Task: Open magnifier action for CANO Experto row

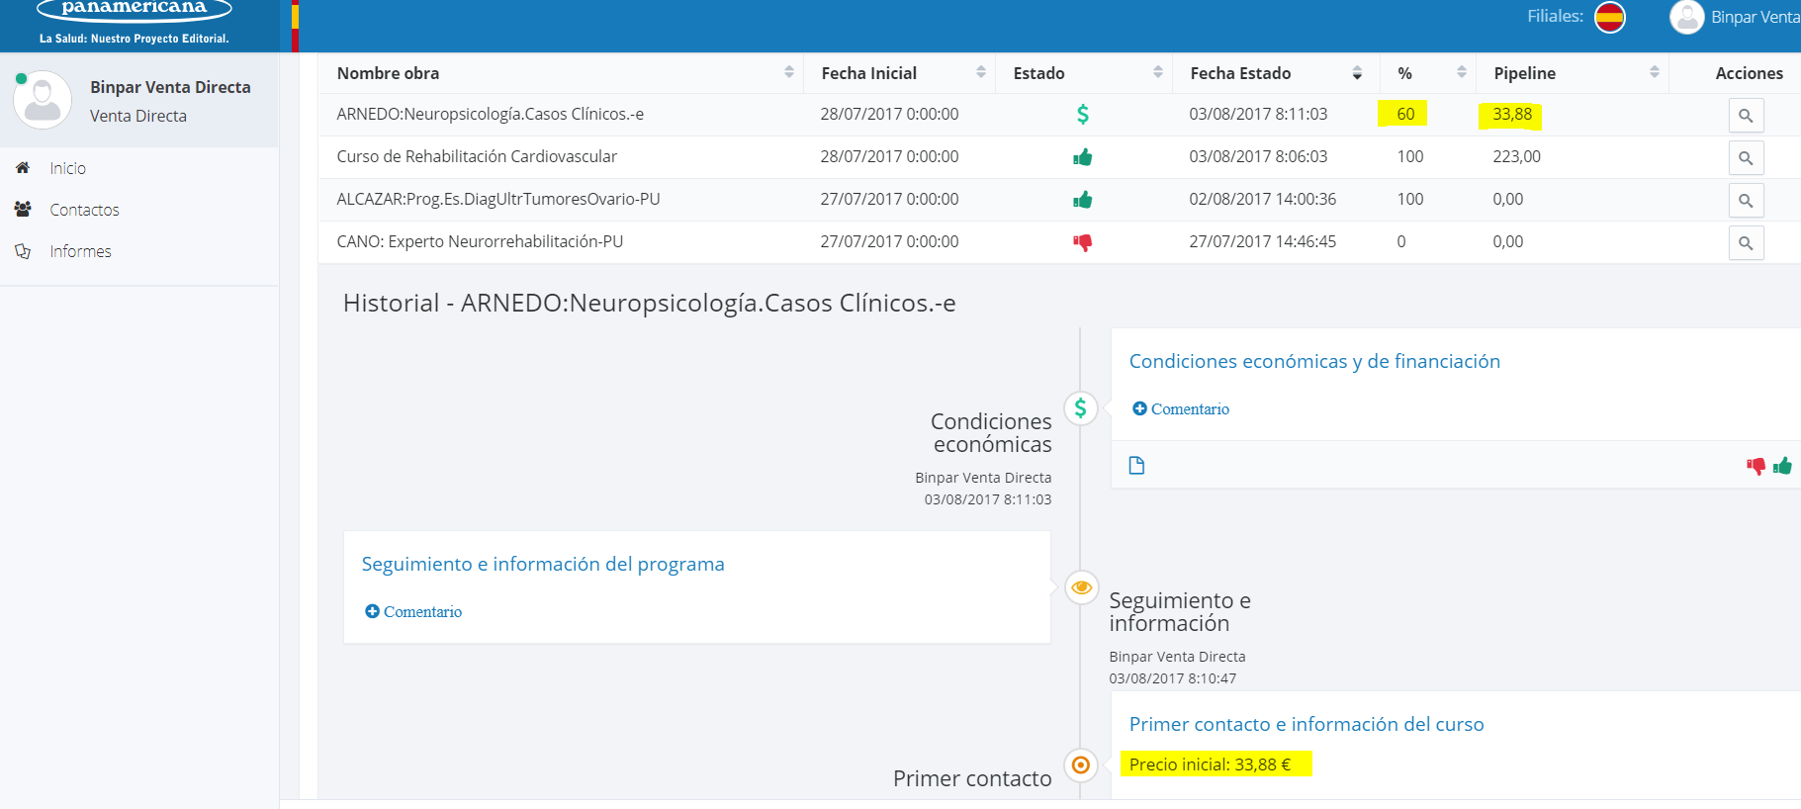Action: pos(1746,243)
